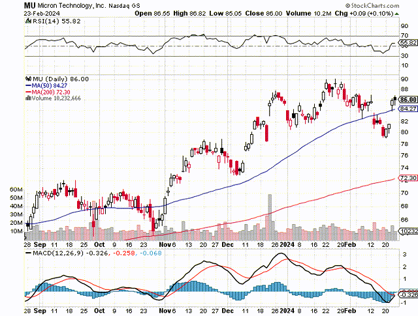Viewport: 418px width, 316px height.
Task: Click the blue -0.068 histogram value in MACD legend
Action: click(x=150, y=253)
